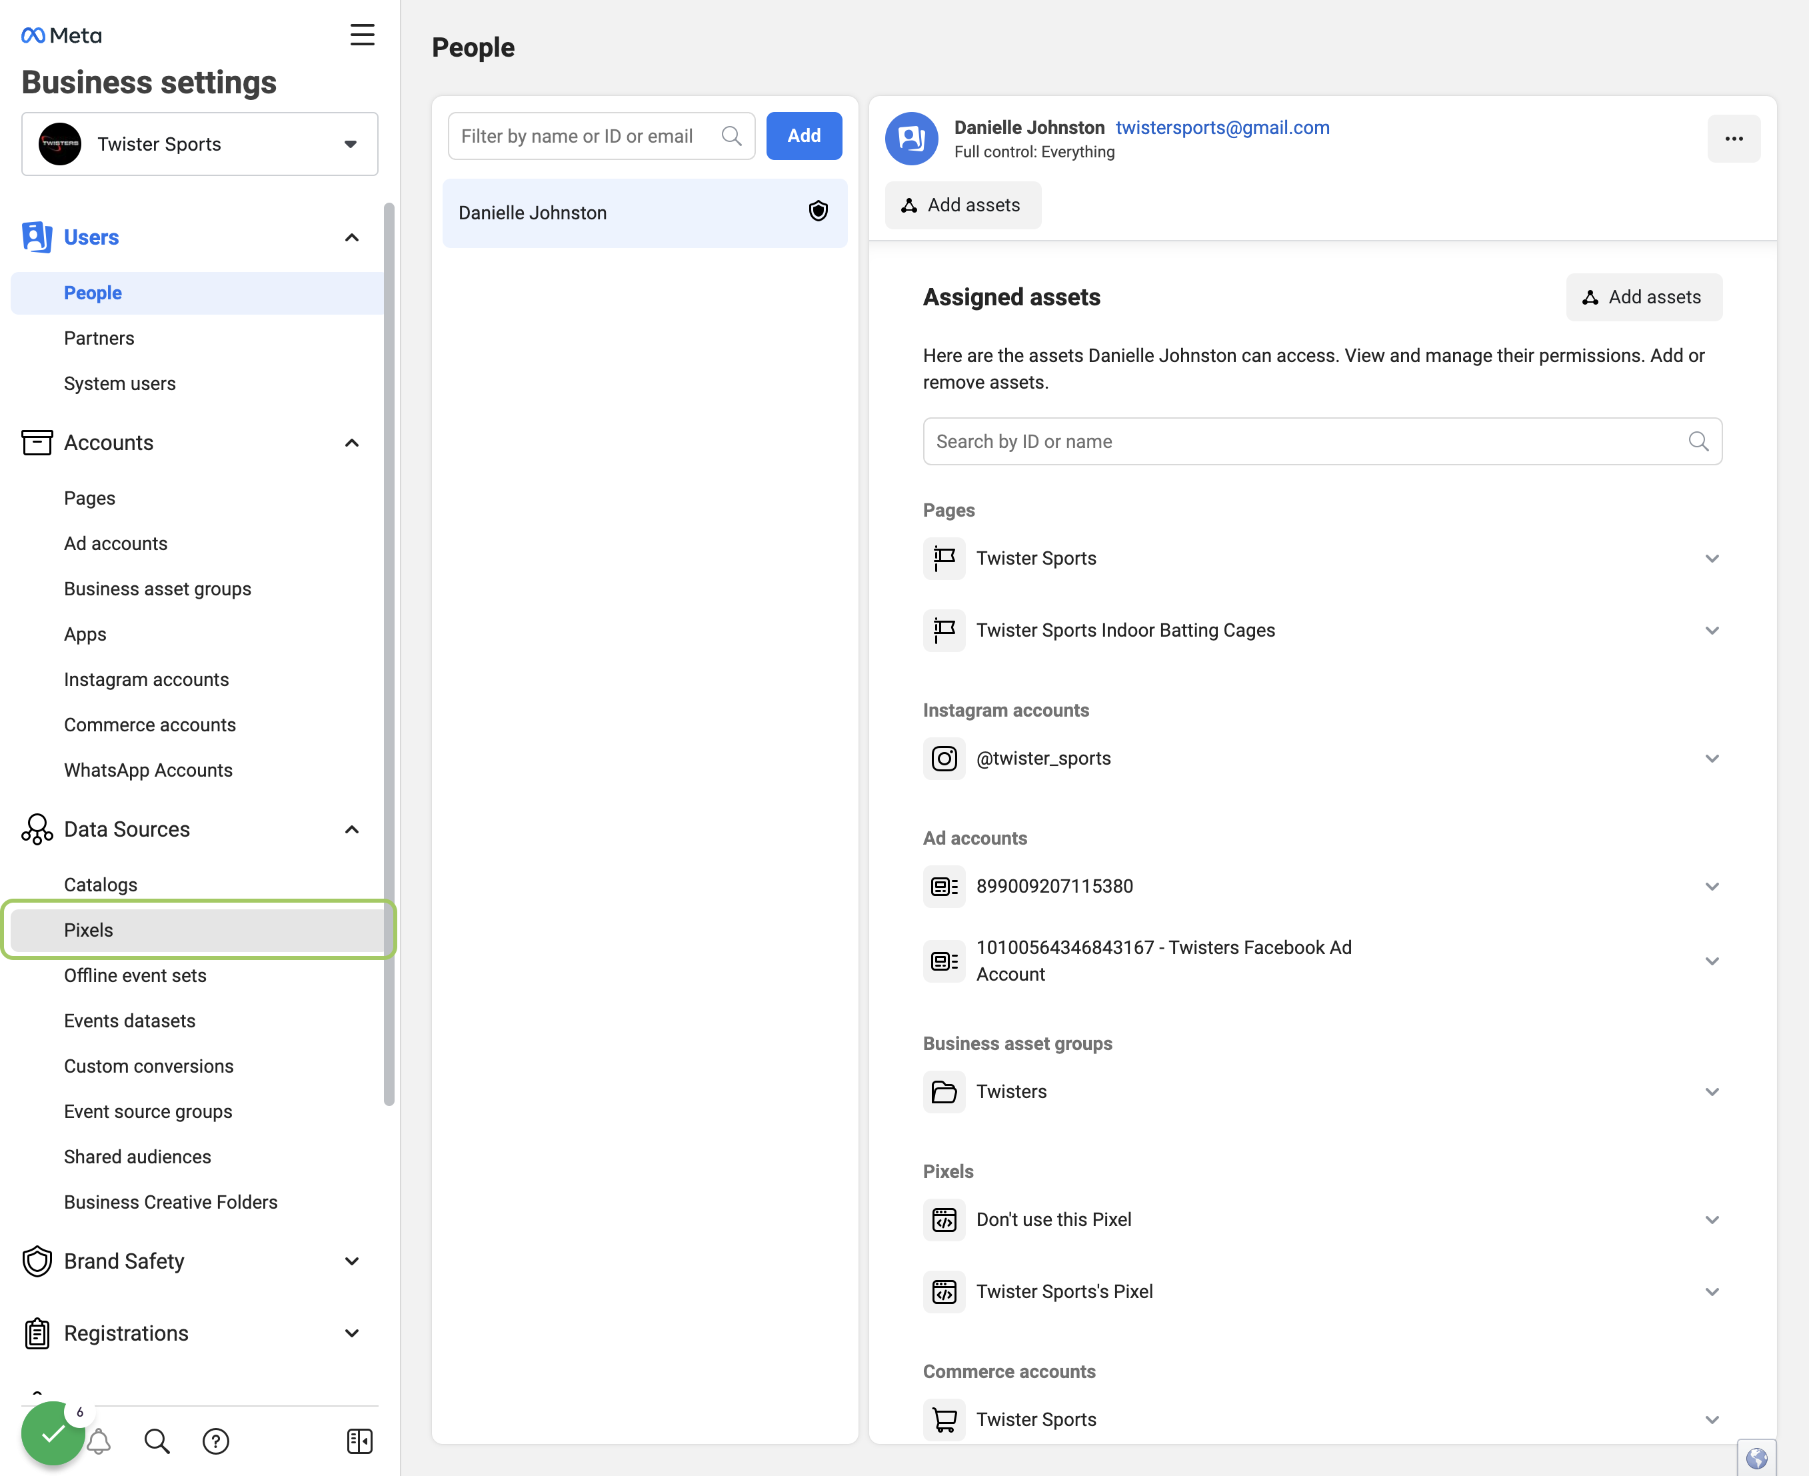Screen dimensions: 1809x1476
Task: Click the blue Add button
Action: point(803,136)
